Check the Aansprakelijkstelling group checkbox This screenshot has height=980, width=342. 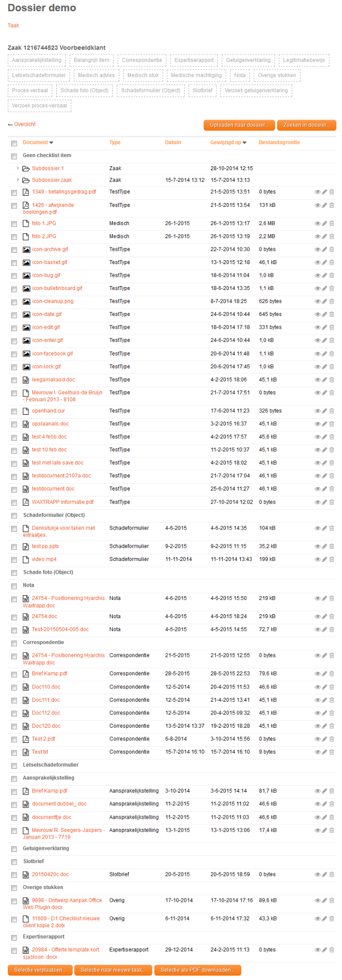click(x=14, y=779)
